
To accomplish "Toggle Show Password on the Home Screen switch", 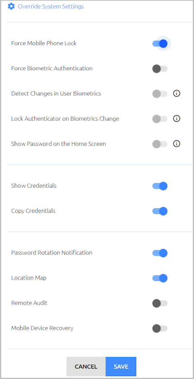I will pyautogui.click(x=160, y=144).
